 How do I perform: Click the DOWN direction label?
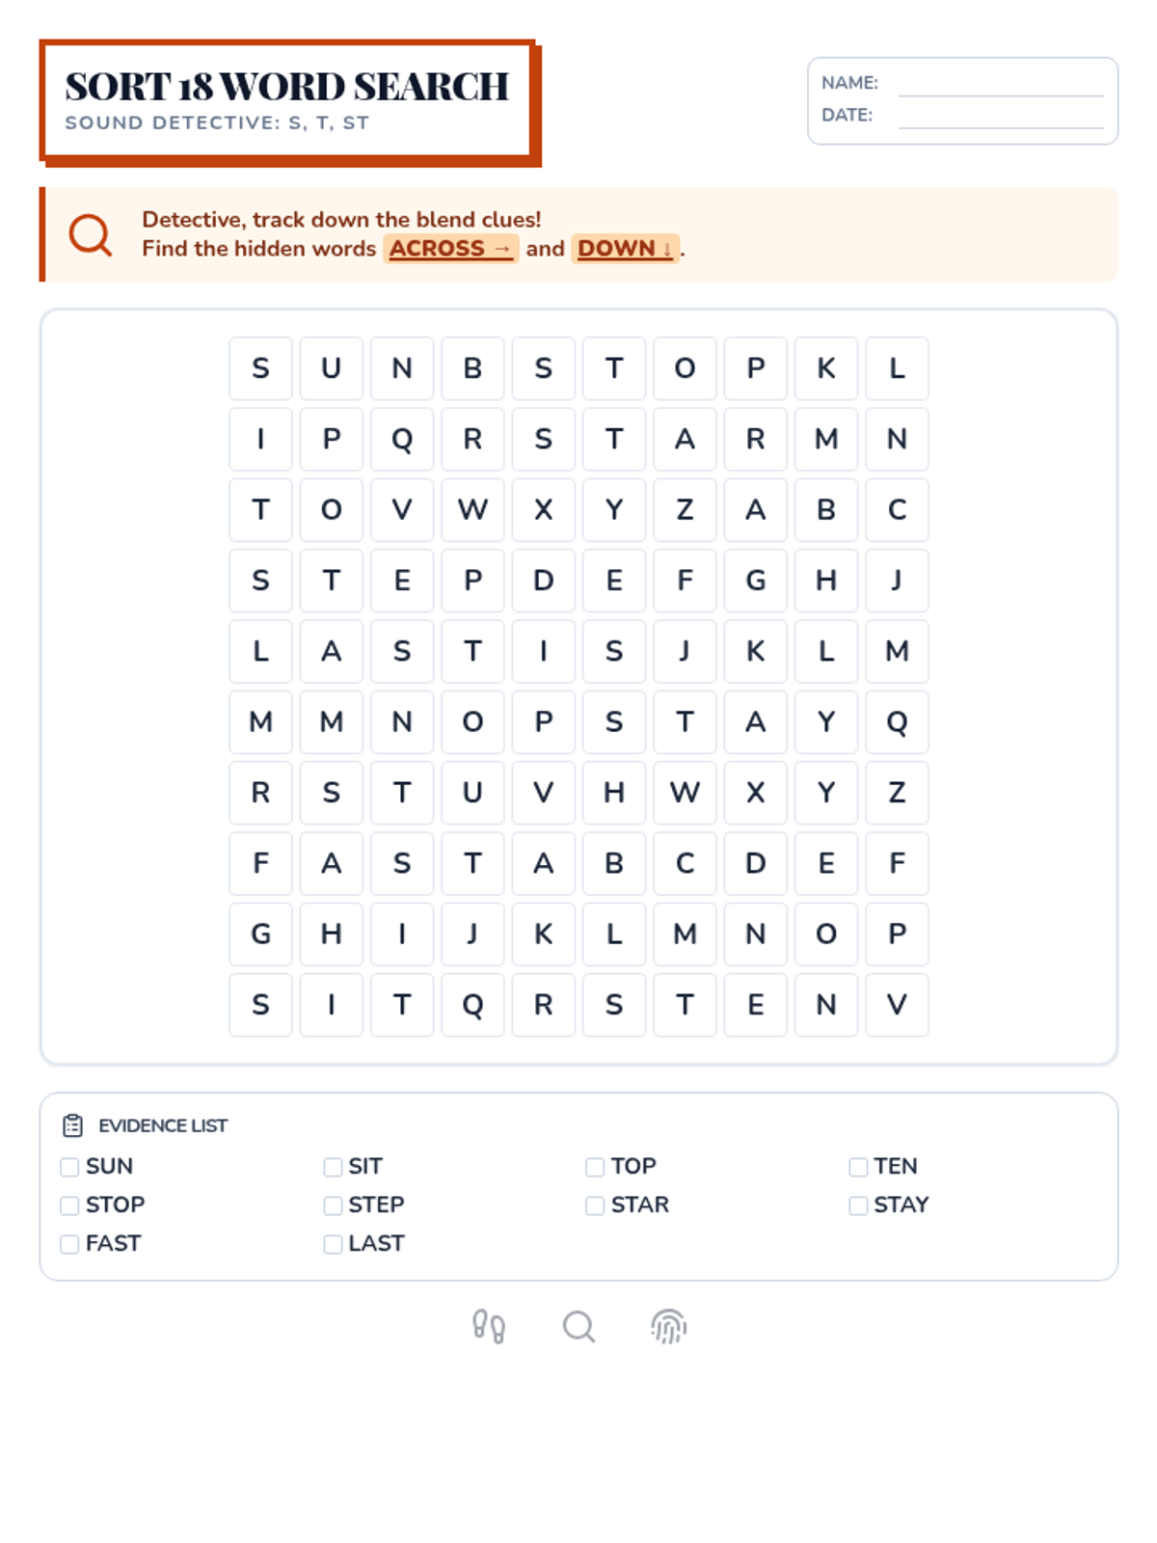tap(626, 249)
